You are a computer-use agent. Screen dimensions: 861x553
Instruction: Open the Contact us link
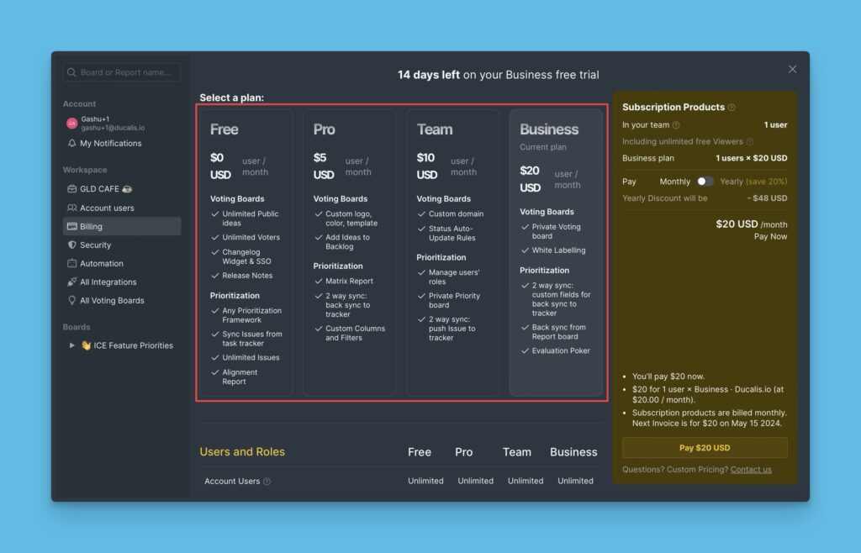click(x=751, y=470)
